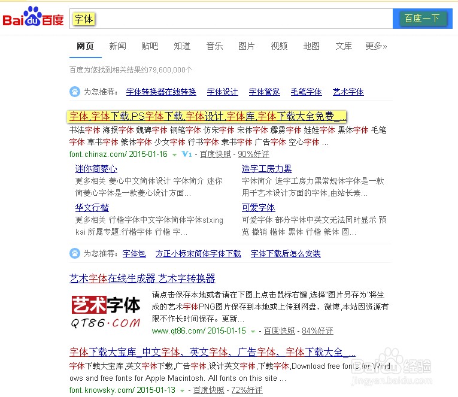Open suggested search 字体设计
Viewport: 458px width, 397px height.
coord(223,92)
